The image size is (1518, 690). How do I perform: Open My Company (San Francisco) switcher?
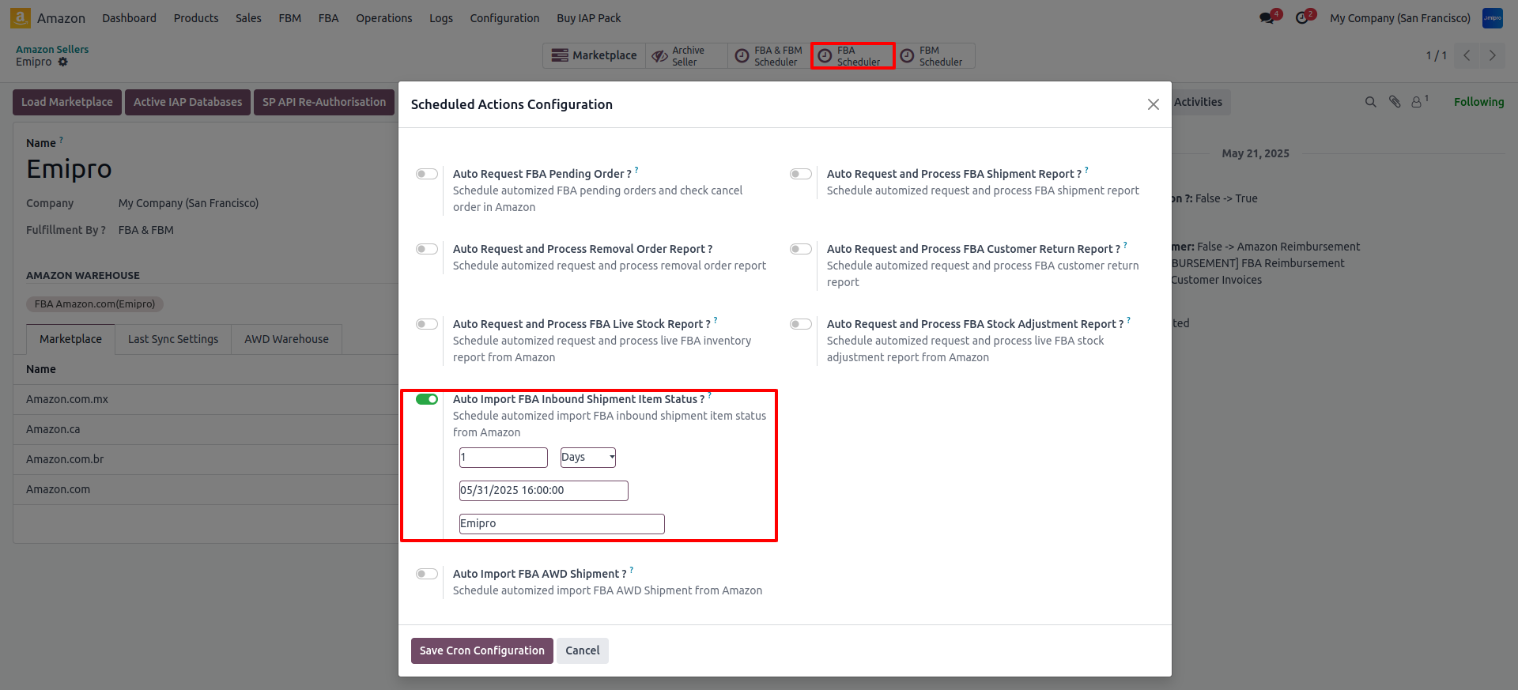(1399, 18)
